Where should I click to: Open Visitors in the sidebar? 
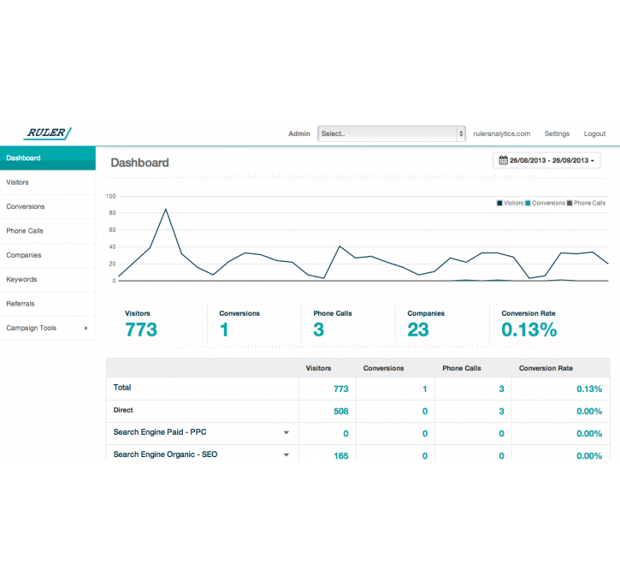[x=48, y=182]
